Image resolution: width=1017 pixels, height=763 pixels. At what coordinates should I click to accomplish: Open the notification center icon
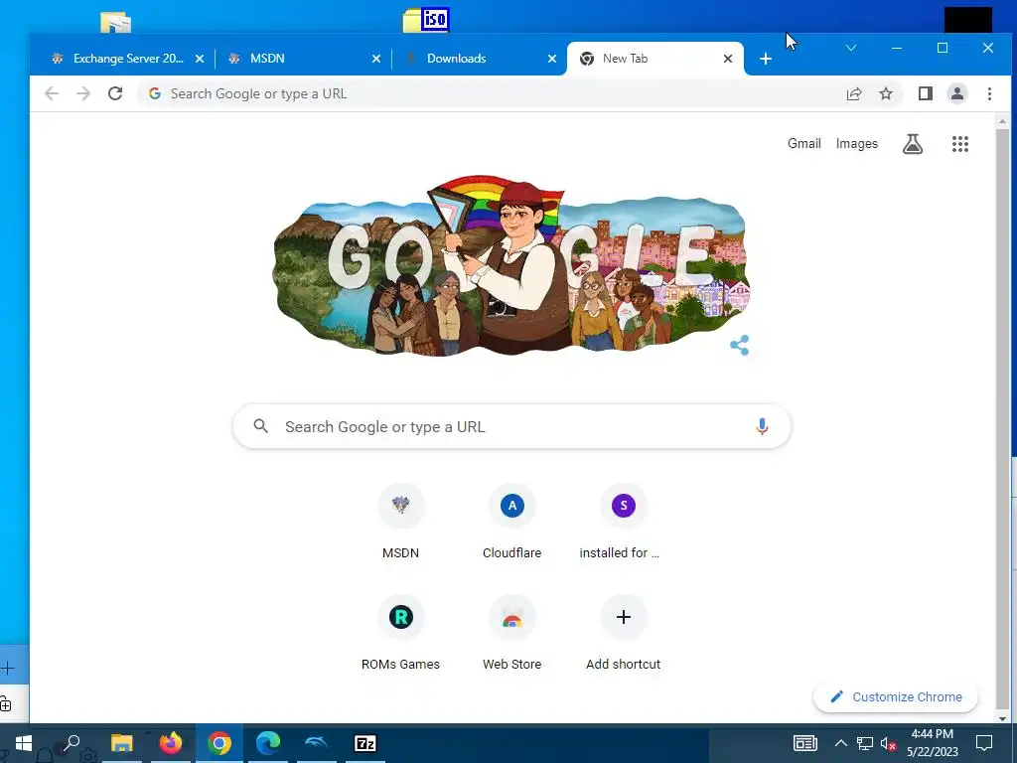[984, 743]
